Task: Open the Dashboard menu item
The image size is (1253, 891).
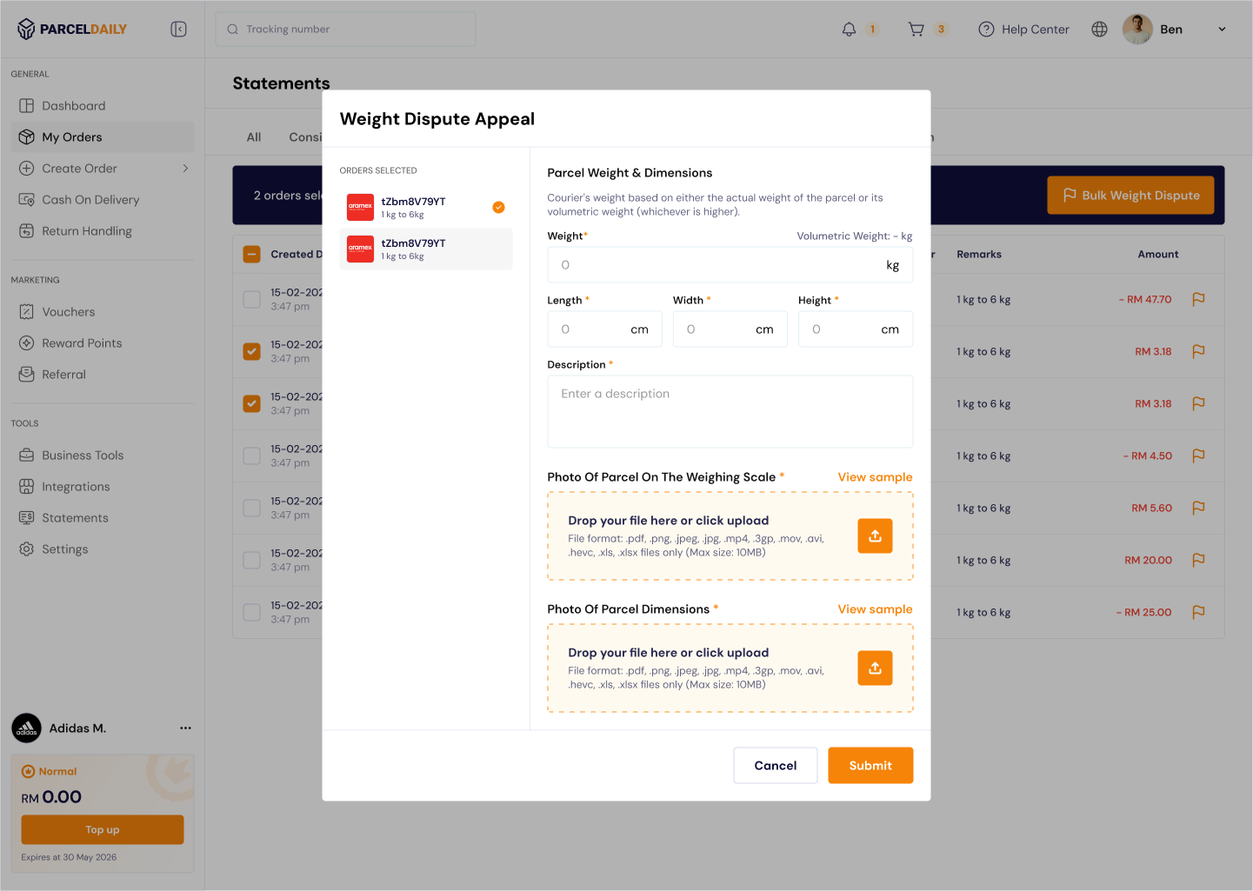Action: point(74,106)
